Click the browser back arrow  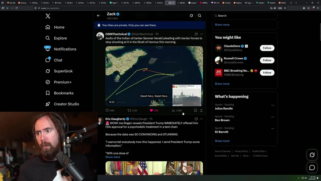8,8
